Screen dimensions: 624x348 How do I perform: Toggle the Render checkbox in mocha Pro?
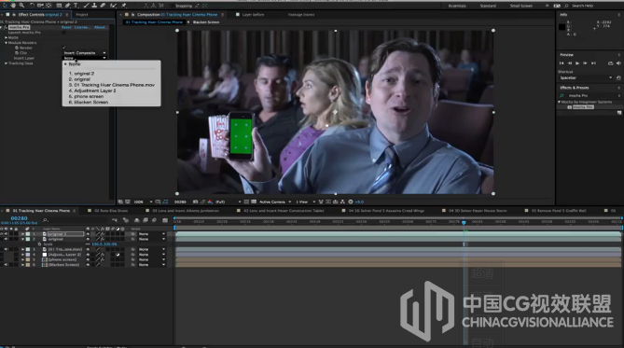pos(64,48)
